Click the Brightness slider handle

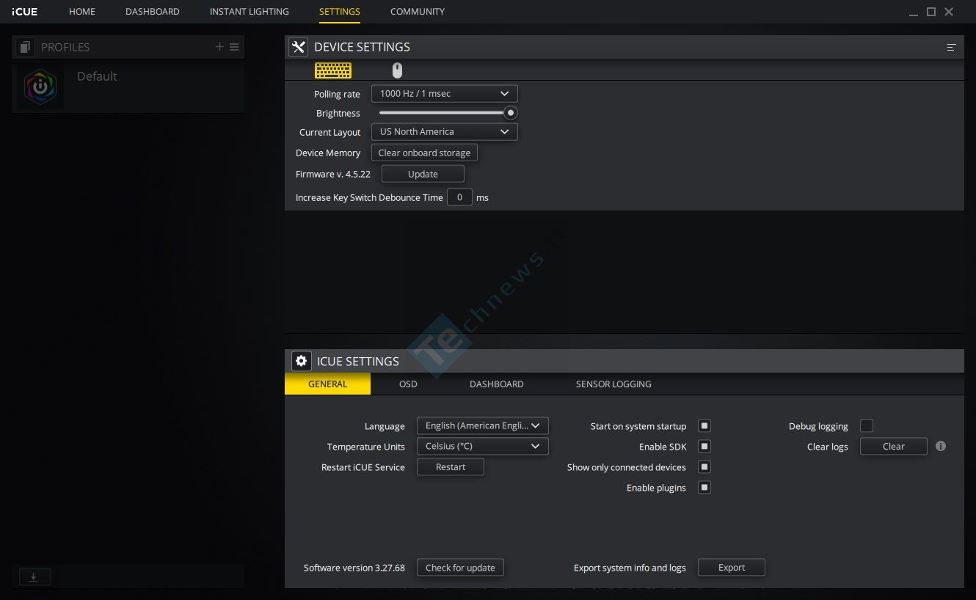511,113
